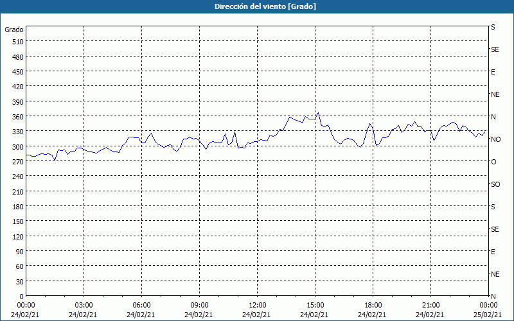Click the 150 degree axis label
Image resolution: width=514 pixels, height=321 pixels.
(x=19, y=221)
